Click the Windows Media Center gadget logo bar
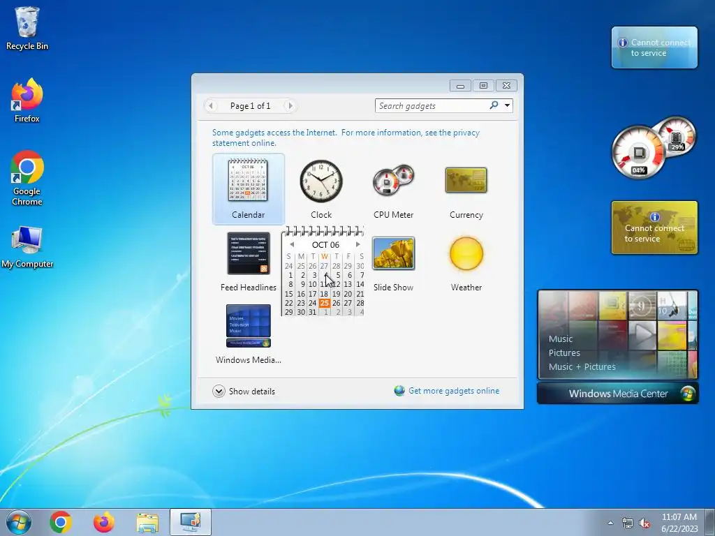 [x=618, y=394]
